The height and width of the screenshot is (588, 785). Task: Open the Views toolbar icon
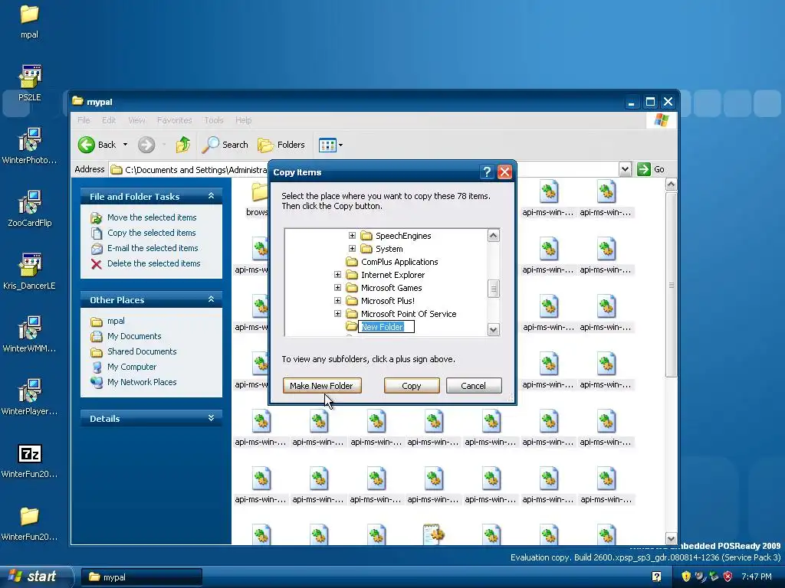point(327,145)
